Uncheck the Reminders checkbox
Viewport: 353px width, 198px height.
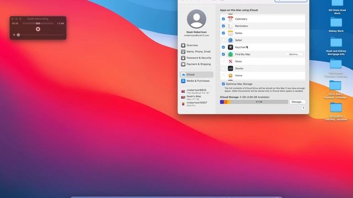point(223,26)
